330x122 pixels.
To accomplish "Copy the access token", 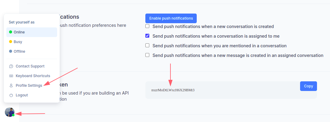I will click(308, 86).
